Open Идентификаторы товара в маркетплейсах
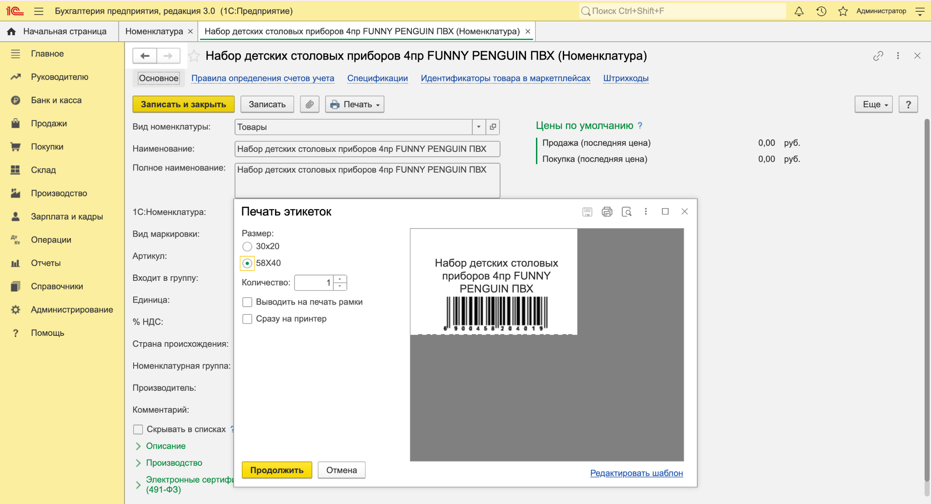The width and height of the screenshot is (931, 504). pyautogui.click(x=506, y=78)
